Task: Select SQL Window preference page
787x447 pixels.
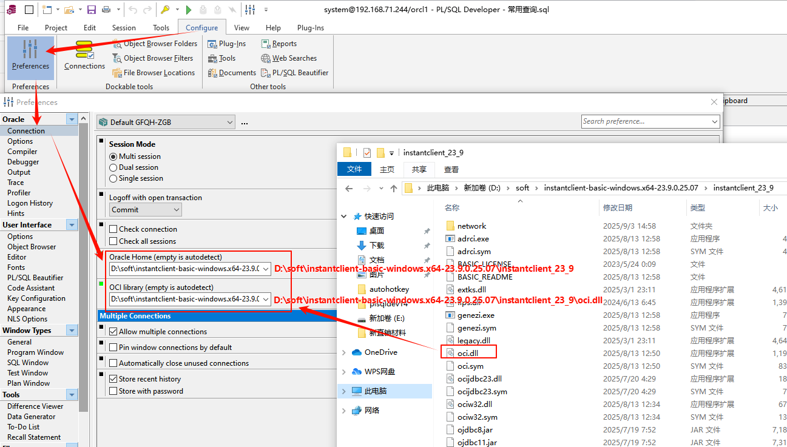Action: [28, 363]
